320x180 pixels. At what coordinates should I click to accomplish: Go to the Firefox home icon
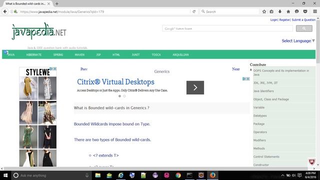(x=288, y=11)
